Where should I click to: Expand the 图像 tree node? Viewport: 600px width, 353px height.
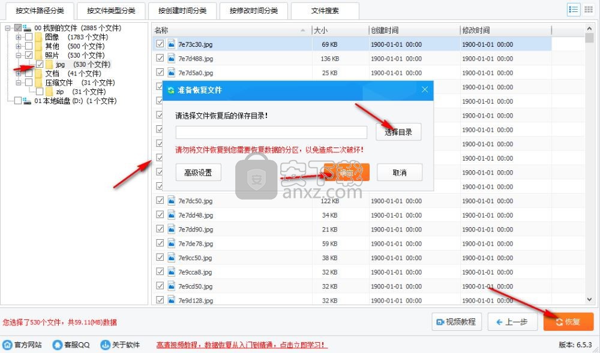pyautogui.click(x=19, y=37)
